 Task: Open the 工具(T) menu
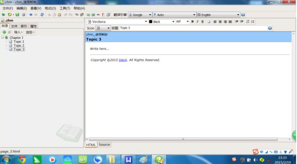65,8
